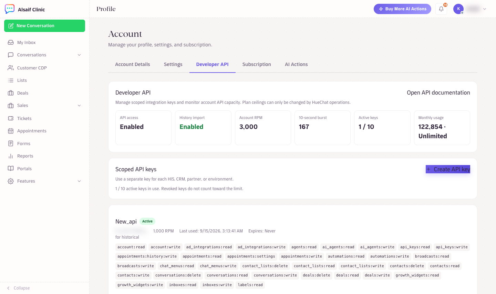
Task: Click the user avatar K
Action: (458, 9)
